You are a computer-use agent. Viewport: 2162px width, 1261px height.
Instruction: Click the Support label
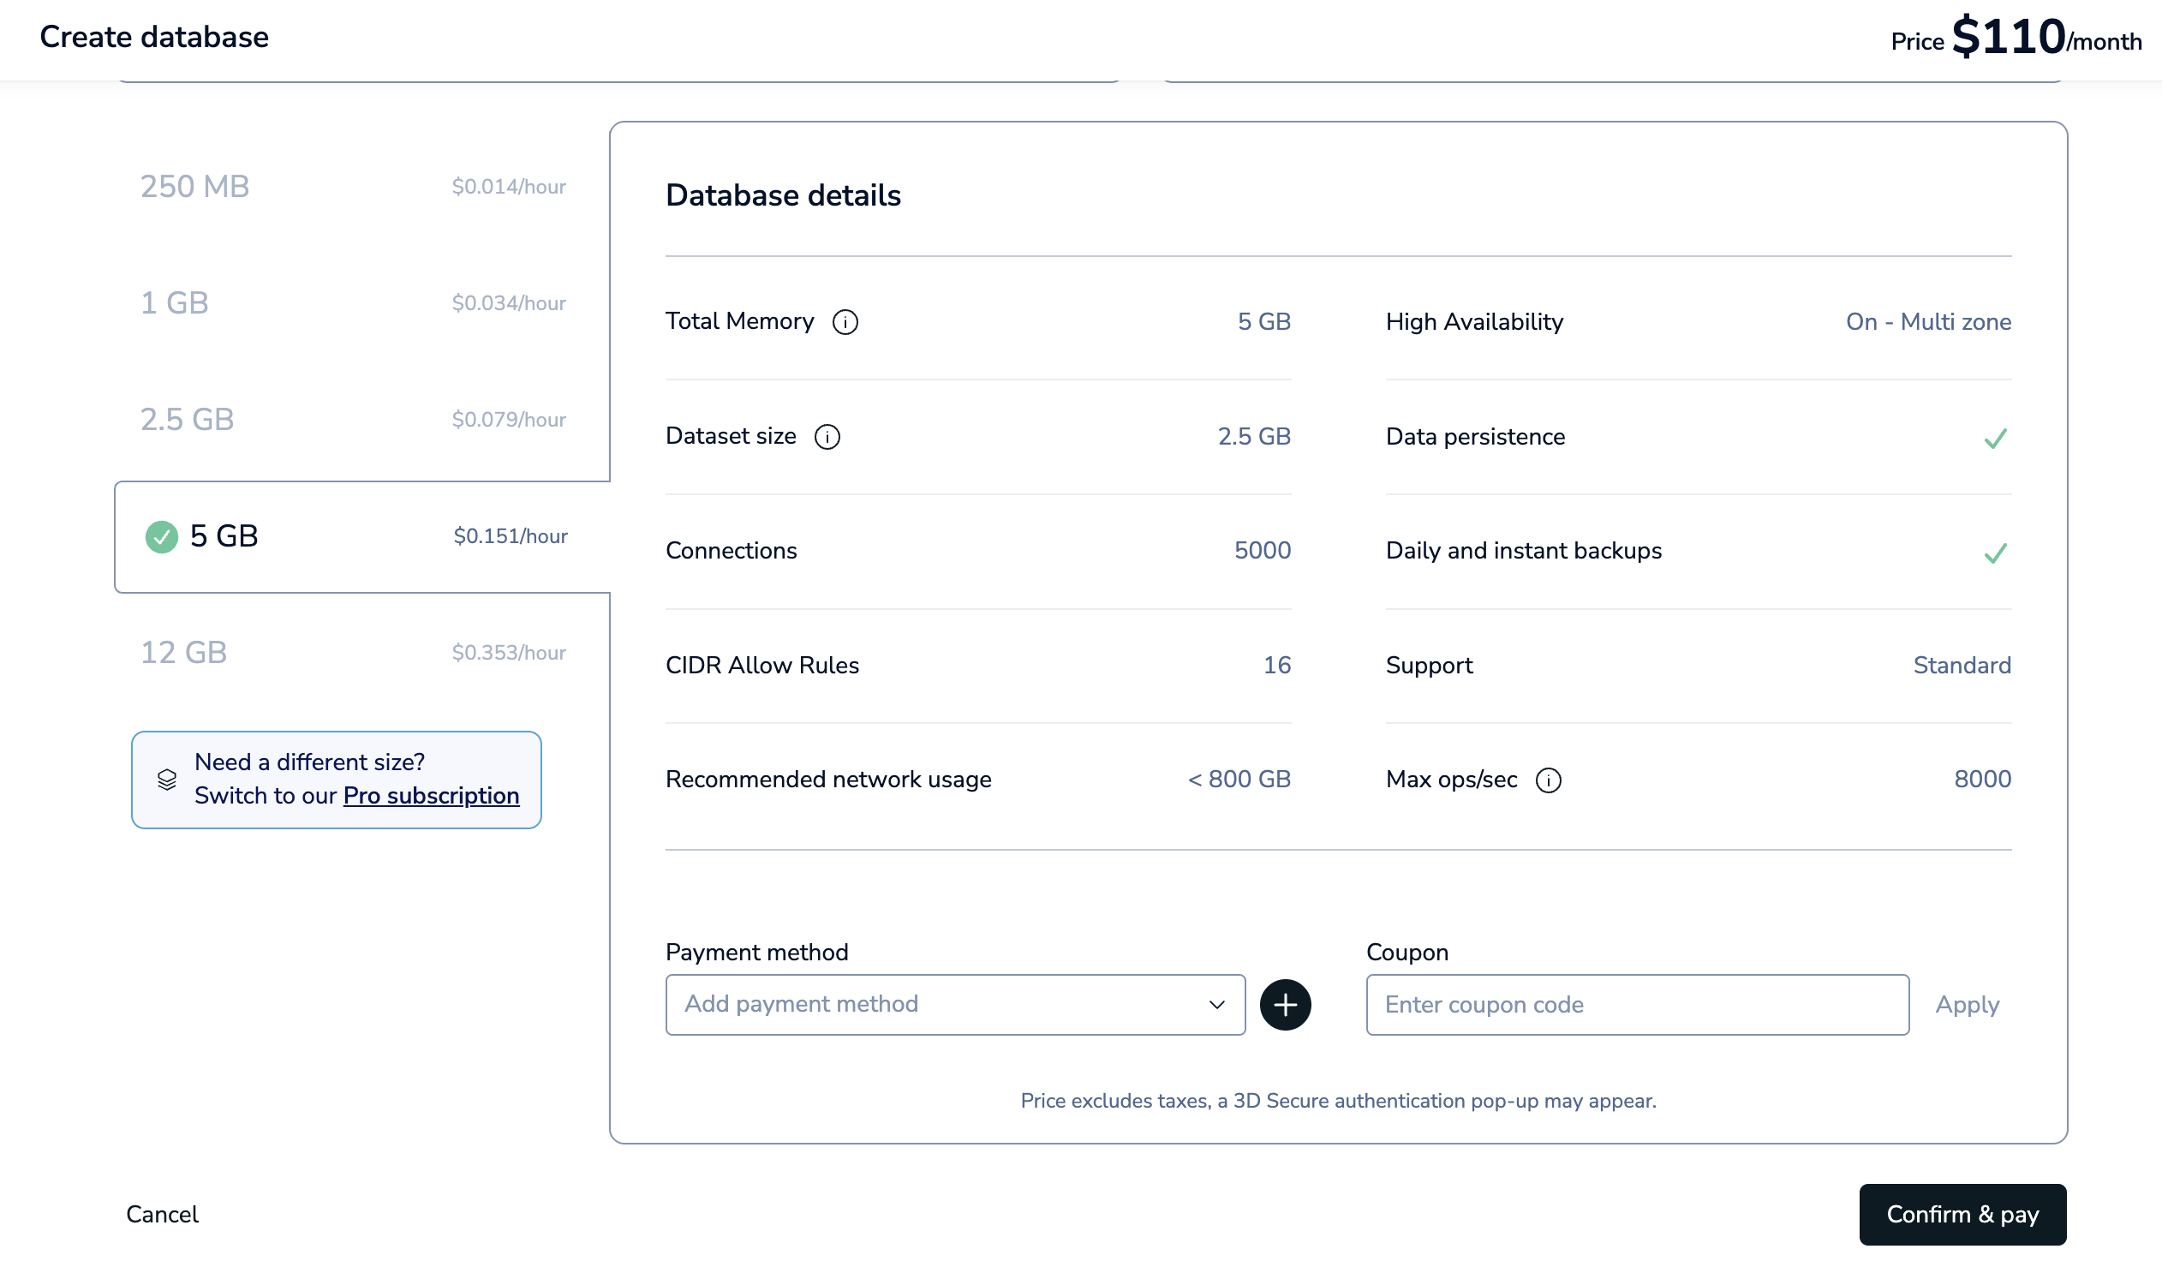click(x=1430, y=666)
